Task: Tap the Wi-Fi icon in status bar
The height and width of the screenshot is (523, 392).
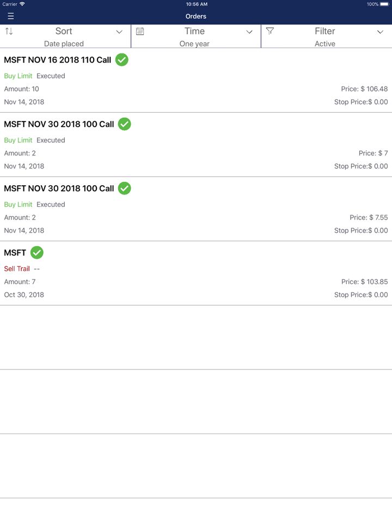Action: pos(22,4)
